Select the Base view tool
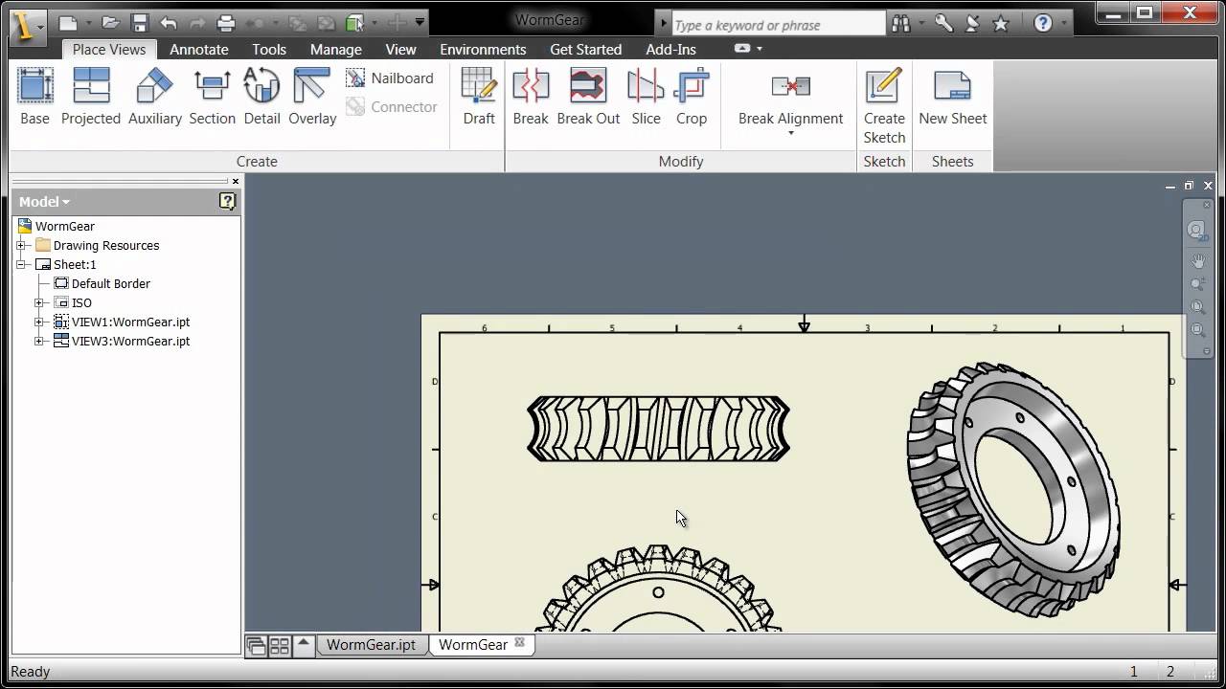Screen dimensions: 1226x689 point(34,96)
